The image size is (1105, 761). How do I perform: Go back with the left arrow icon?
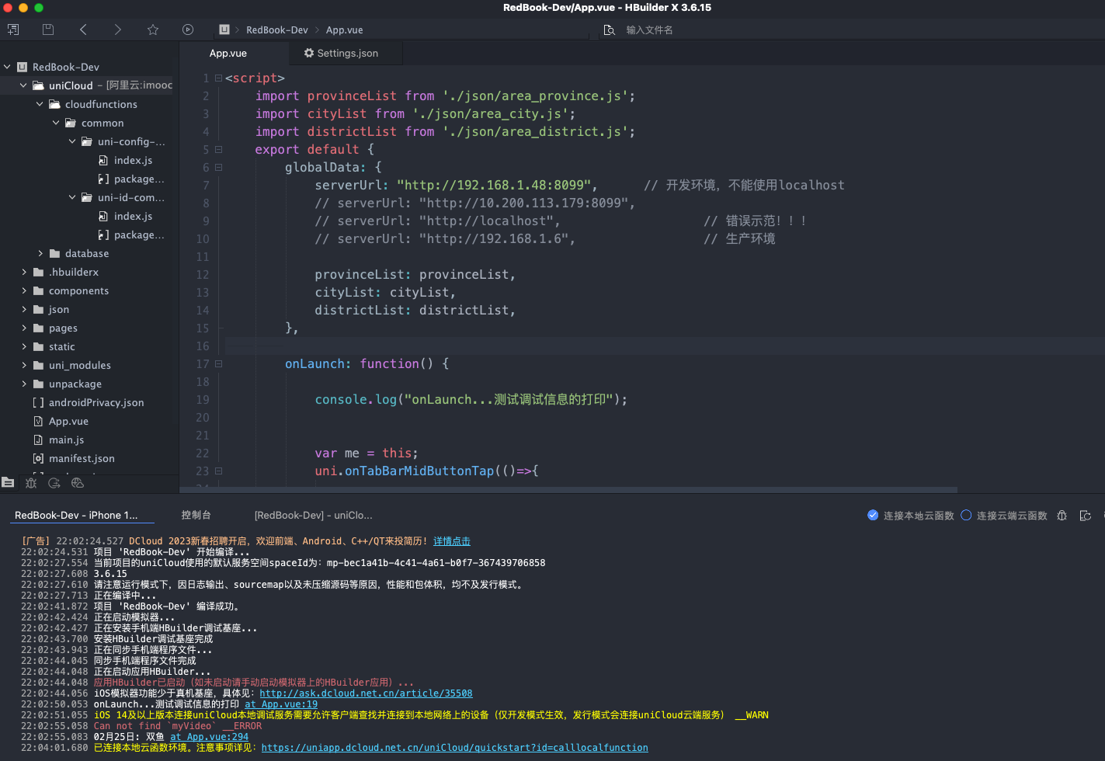coord(83,30)
